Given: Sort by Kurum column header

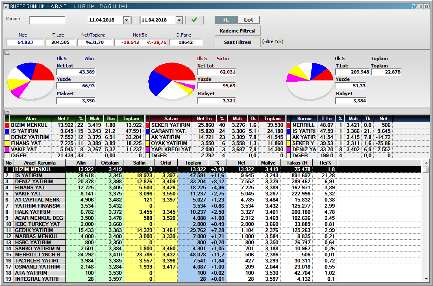Looking at the screenshot, I should (x=304, y=119).
